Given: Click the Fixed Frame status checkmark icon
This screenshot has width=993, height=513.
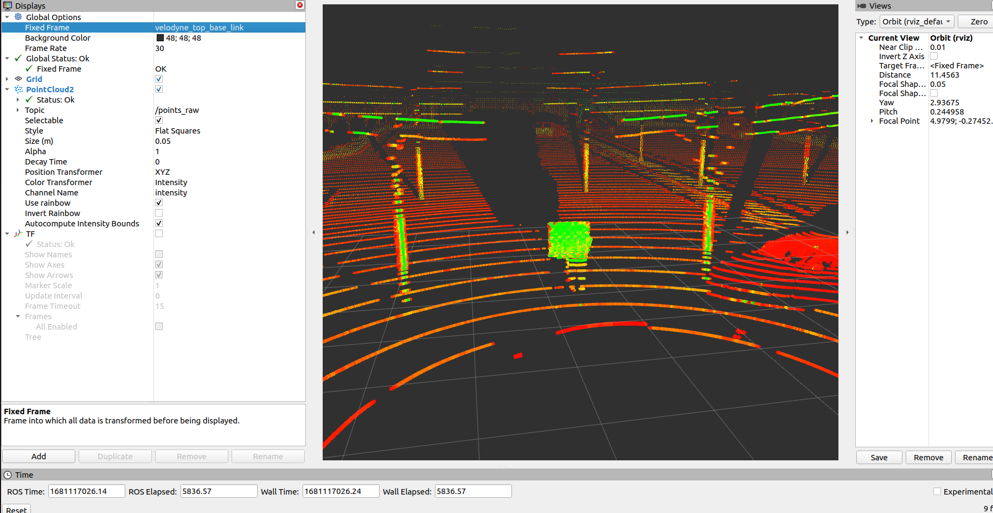Looking at the screenshot, I should click(x=29, y=68).
